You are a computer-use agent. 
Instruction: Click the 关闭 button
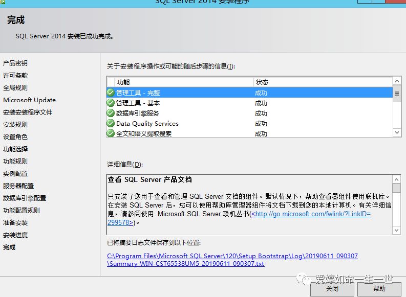332,289
